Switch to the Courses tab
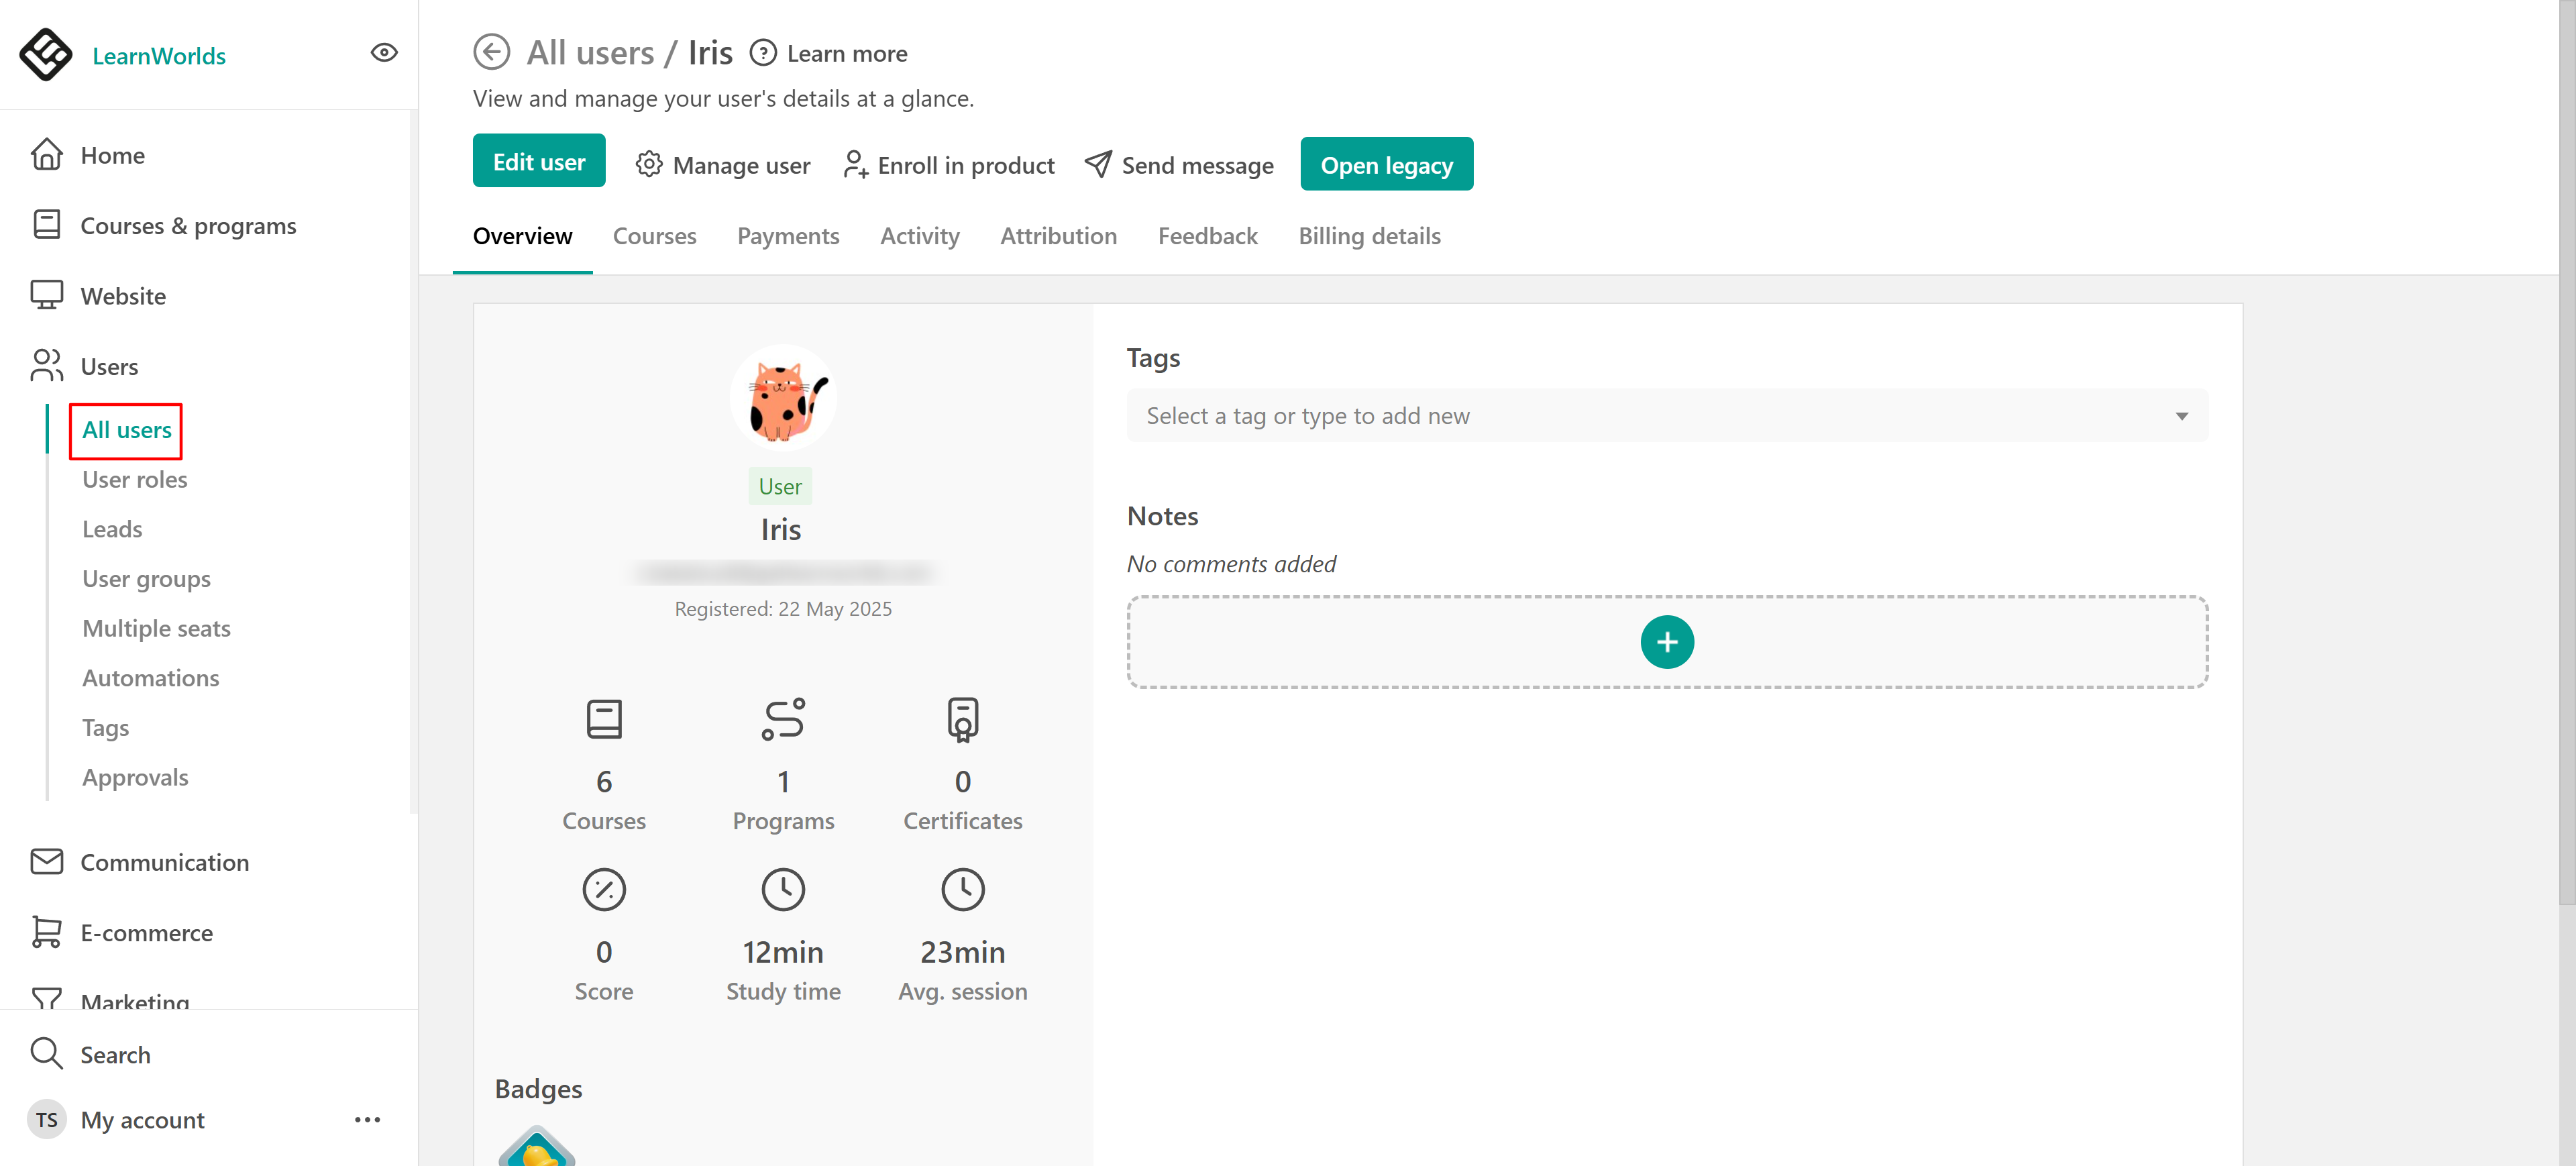Image resolution: width=2576 pixels, height=1166 pixels. (654, 236)
